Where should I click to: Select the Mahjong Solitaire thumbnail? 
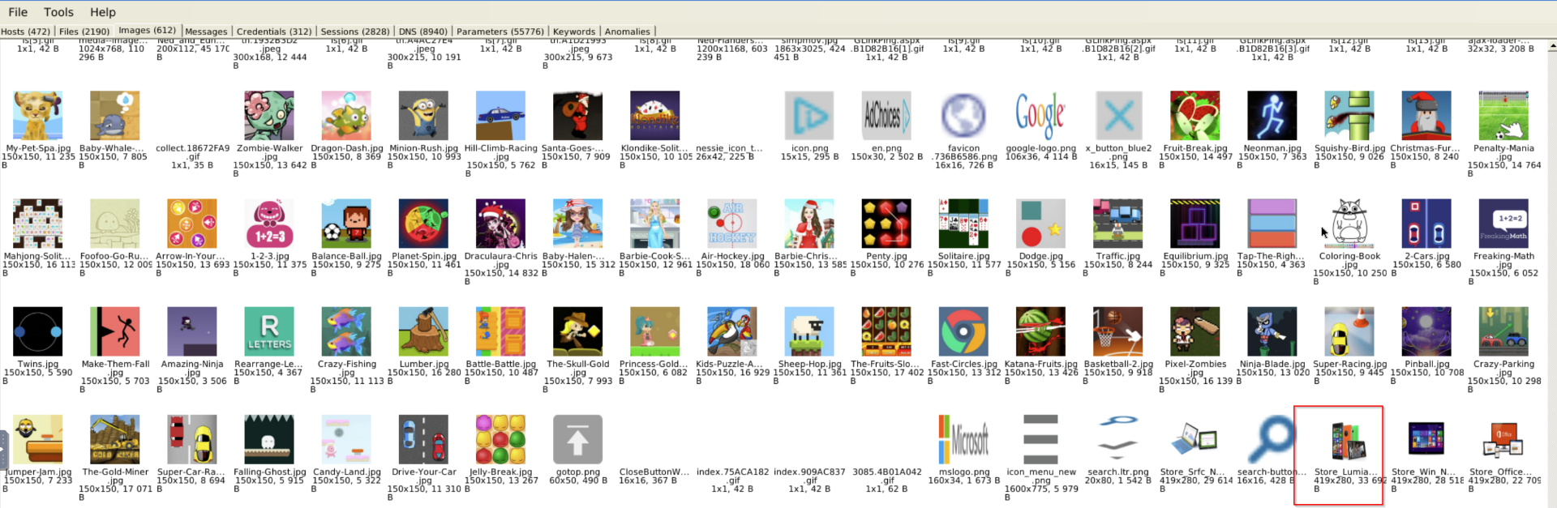point(38,224)
